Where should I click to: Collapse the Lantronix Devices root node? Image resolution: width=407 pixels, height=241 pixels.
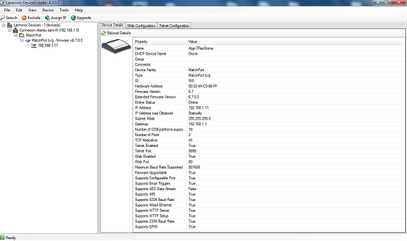point(4,25)
